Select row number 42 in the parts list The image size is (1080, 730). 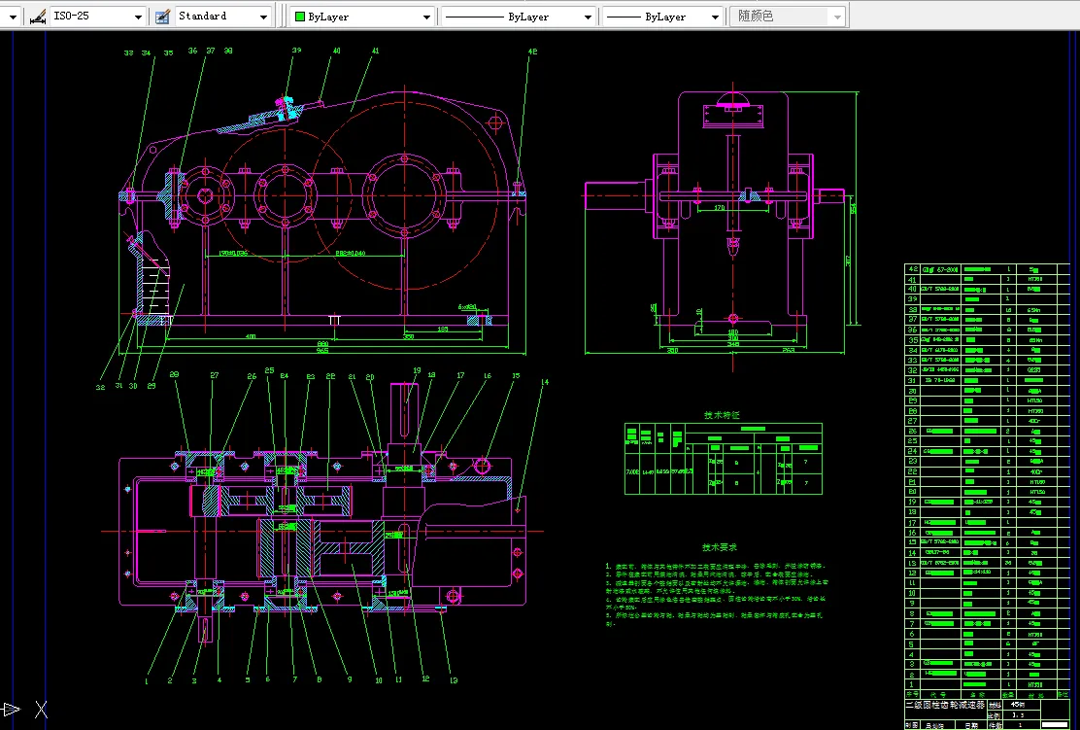[912, 269]
